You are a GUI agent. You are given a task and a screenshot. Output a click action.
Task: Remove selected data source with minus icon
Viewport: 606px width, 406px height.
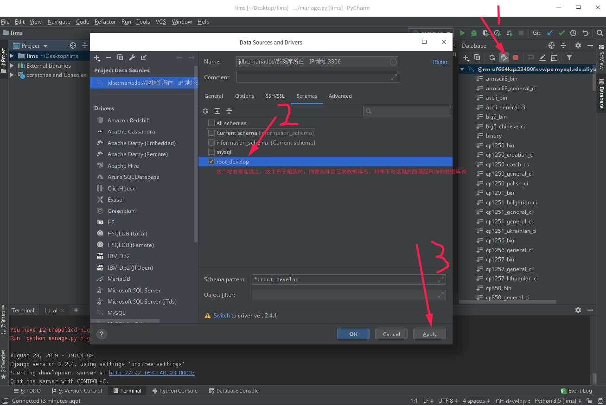108,57
